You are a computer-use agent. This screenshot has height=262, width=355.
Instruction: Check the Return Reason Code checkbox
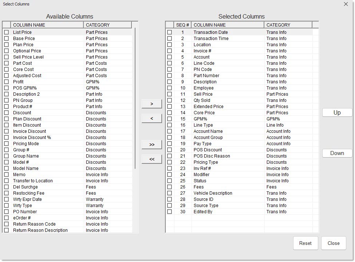7,224
